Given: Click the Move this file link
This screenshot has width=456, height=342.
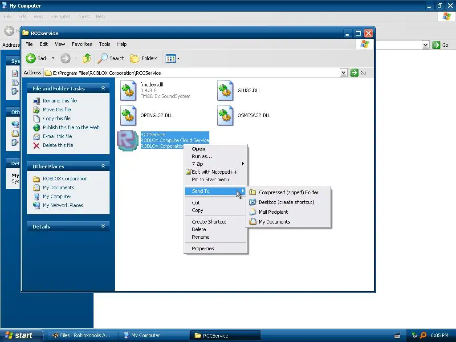Looking at the screenshot, I should (x=57, y=110).
